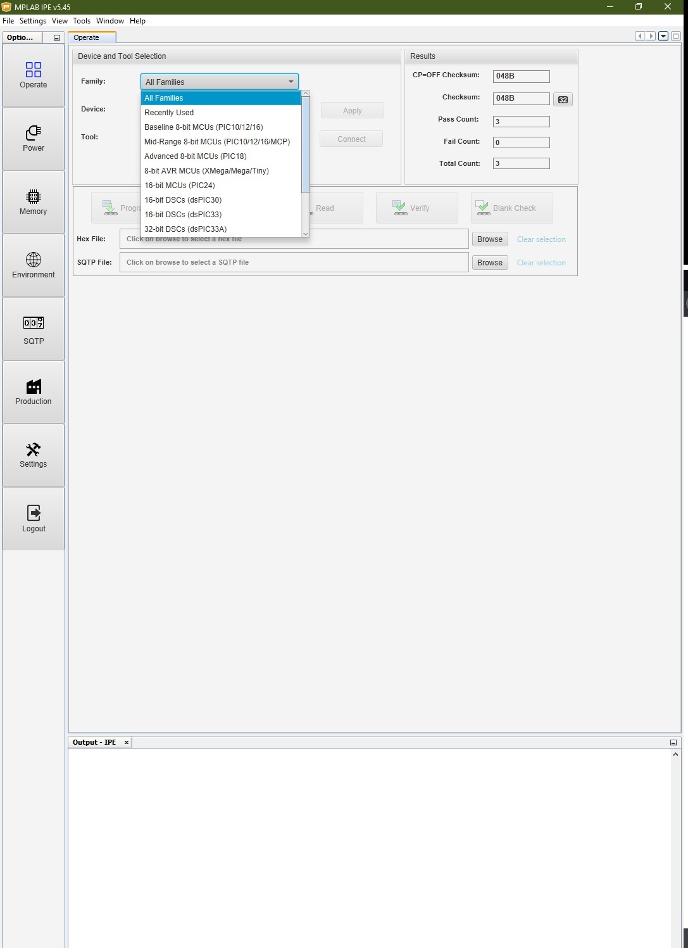
Task: Click the Logout sidebar button
Action: pos(34,519)
